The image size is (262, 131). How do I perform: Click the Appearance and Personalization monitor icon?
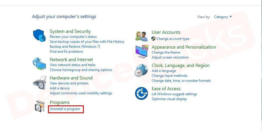pos(142,51)
